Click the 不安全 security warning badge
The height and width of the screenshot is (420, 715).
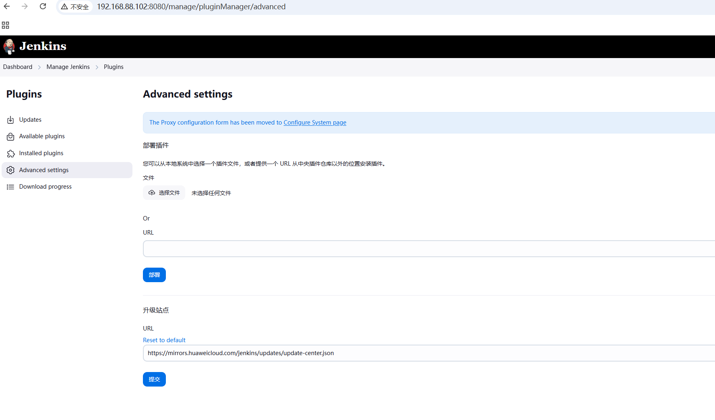point(75,7)
